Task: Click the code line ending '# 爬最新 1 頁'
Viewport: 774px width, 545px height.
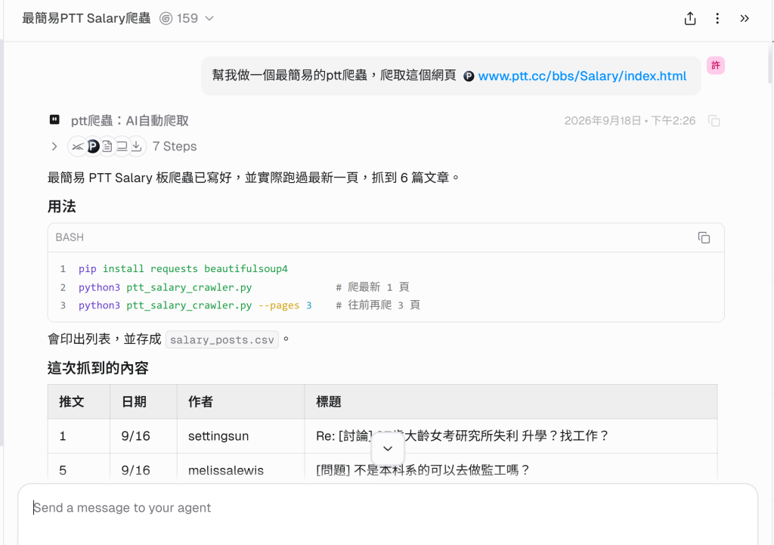Action: pyautogui.click(x=243, y=287)
